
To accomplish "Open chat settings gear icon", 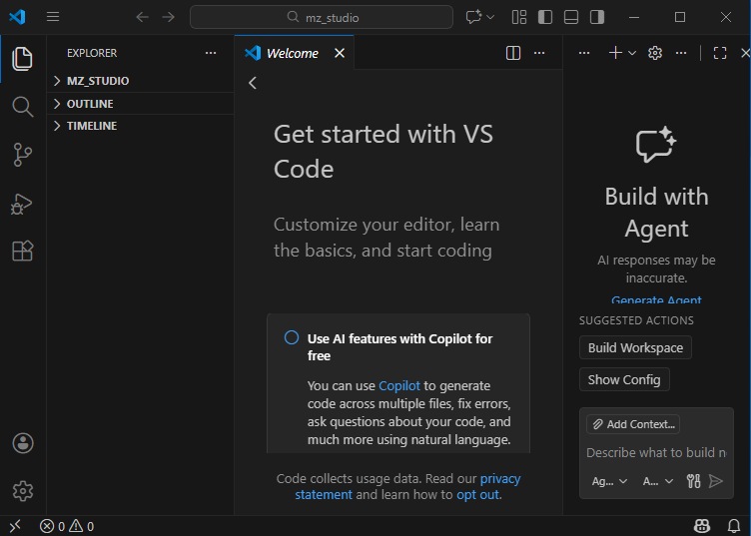I will pyautogui.click(x=655, y=53).
